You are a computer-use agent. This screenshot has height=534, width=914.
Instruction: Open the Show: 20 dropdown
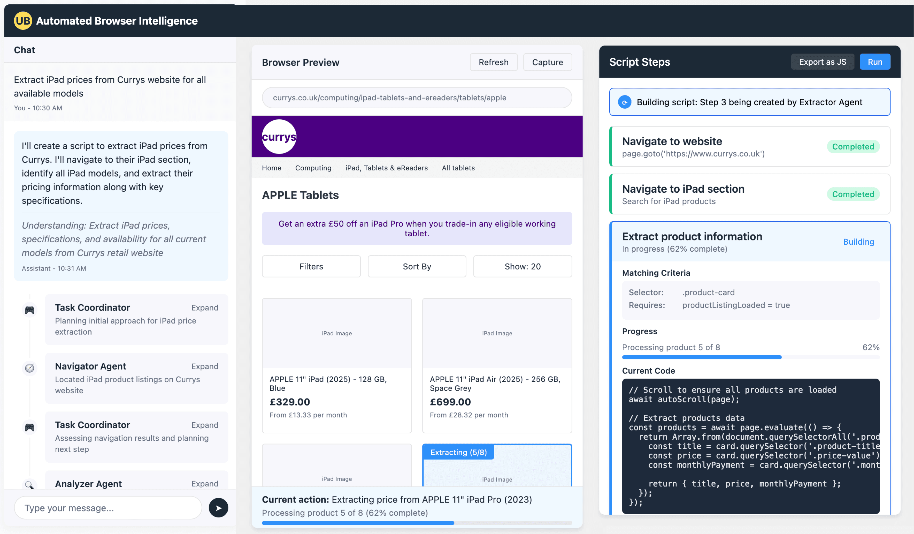pos(522,266)
